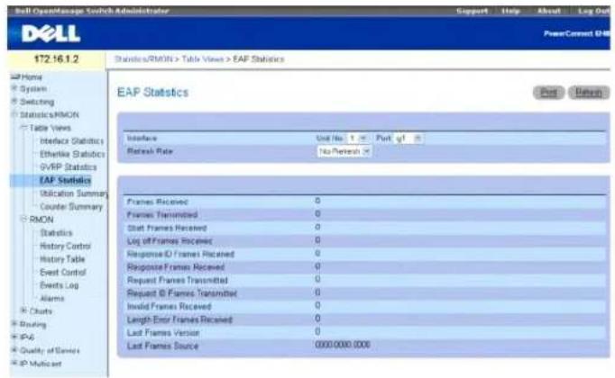
Task: Open Interface Statistics page
Action: pos(72,141)
